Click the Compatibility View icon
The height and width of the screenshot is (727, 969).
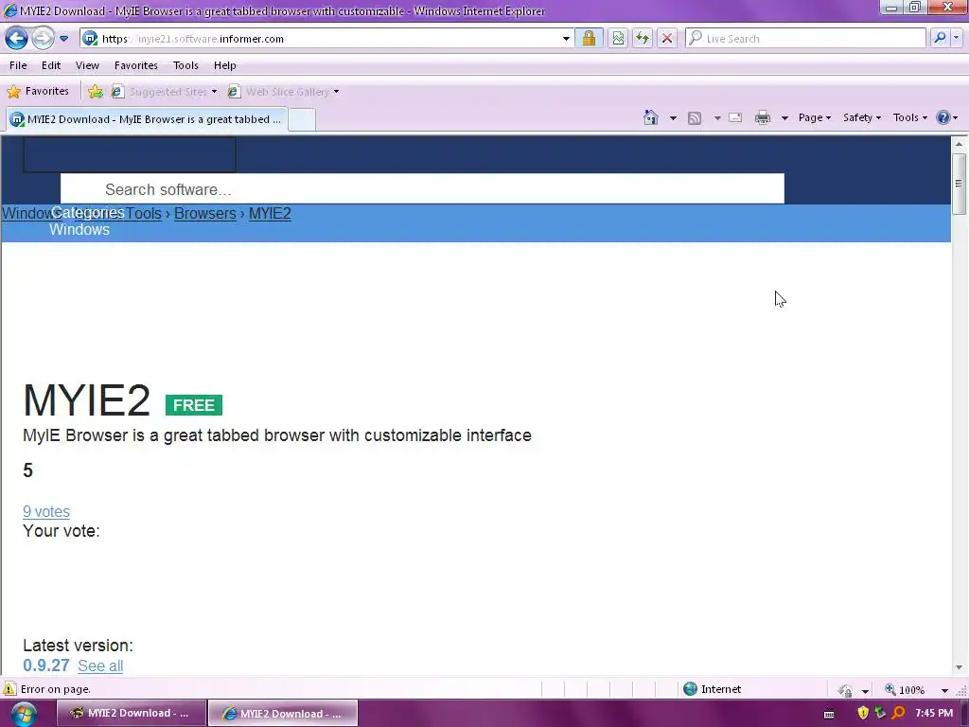tap(618, 38)
